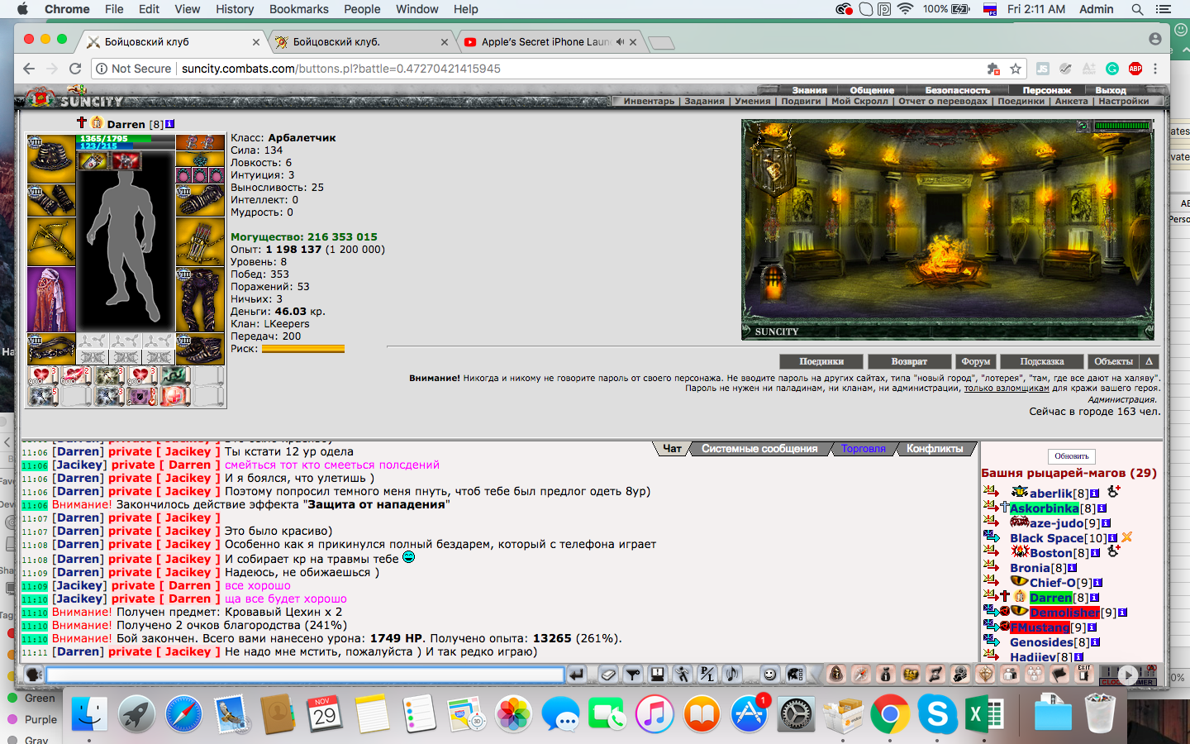Open Настройки submenu link

point(1124,101)
